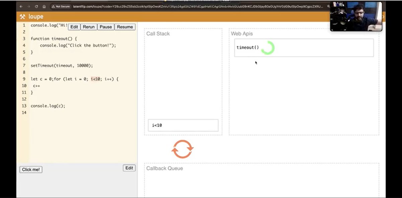Click code 'console.log("Click the button!");'
Screen dimensions: 402x198
coord(78,45)
